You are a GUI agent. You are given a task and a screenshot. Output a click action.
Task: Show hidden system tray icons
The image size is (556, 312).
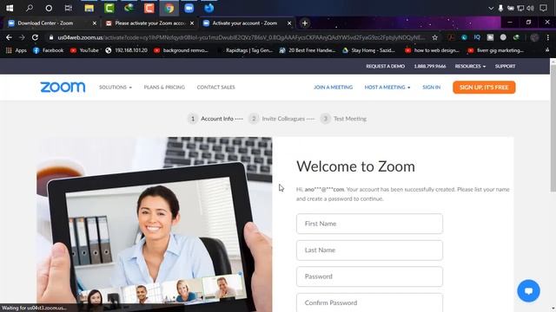click(x=491, y=8)
